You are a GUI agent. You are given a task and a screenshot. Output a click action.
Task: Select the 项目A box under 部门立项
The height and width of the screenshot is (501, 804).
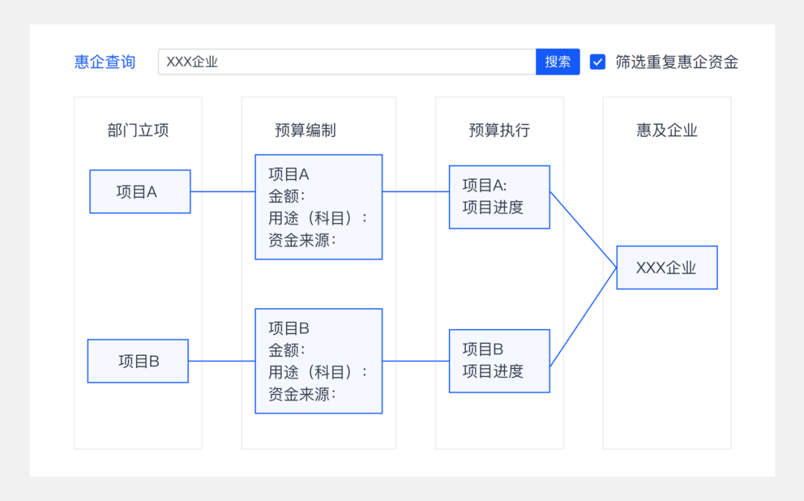click(140, 191)
